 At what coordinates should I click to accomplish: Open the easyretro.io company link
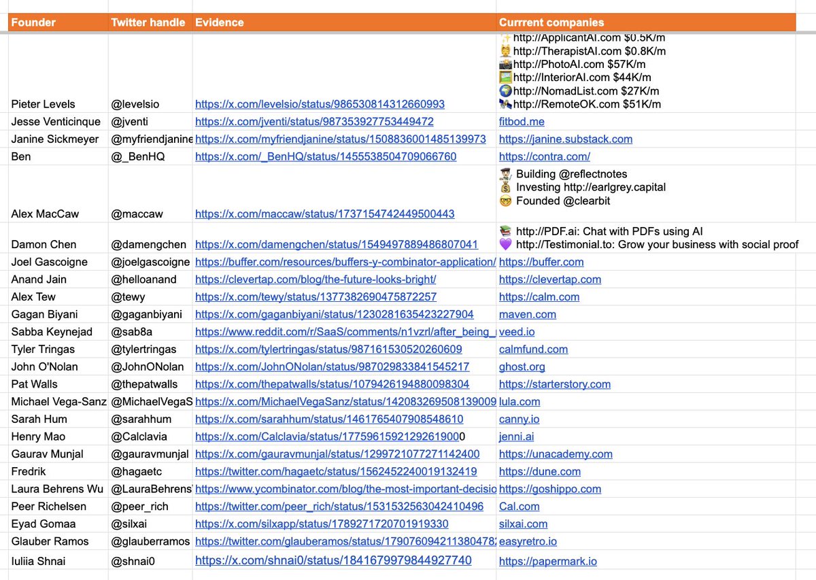528,541
